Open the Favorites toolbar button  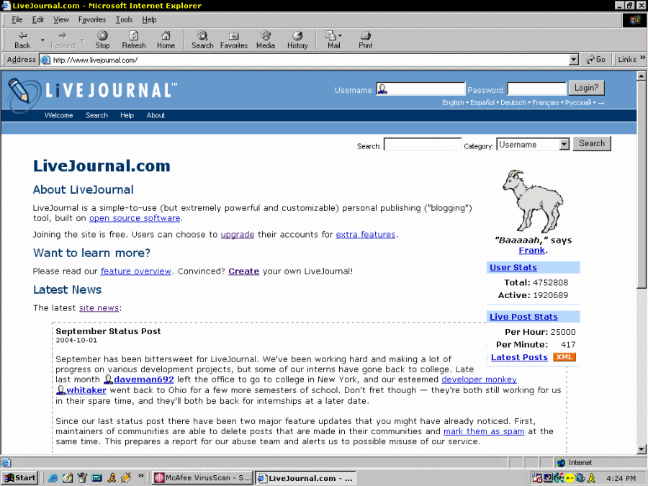(x=234, y=40)
